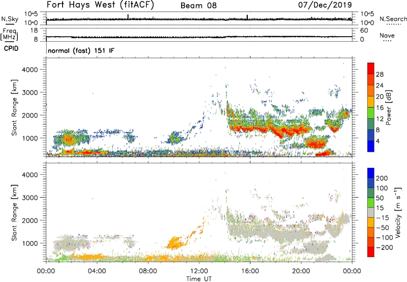Image resolution: width=407 pixels, height=282 pixels.
Task: Click the '60' right Nave axis label
Action: pyautogui.click(x=364, y=31)
